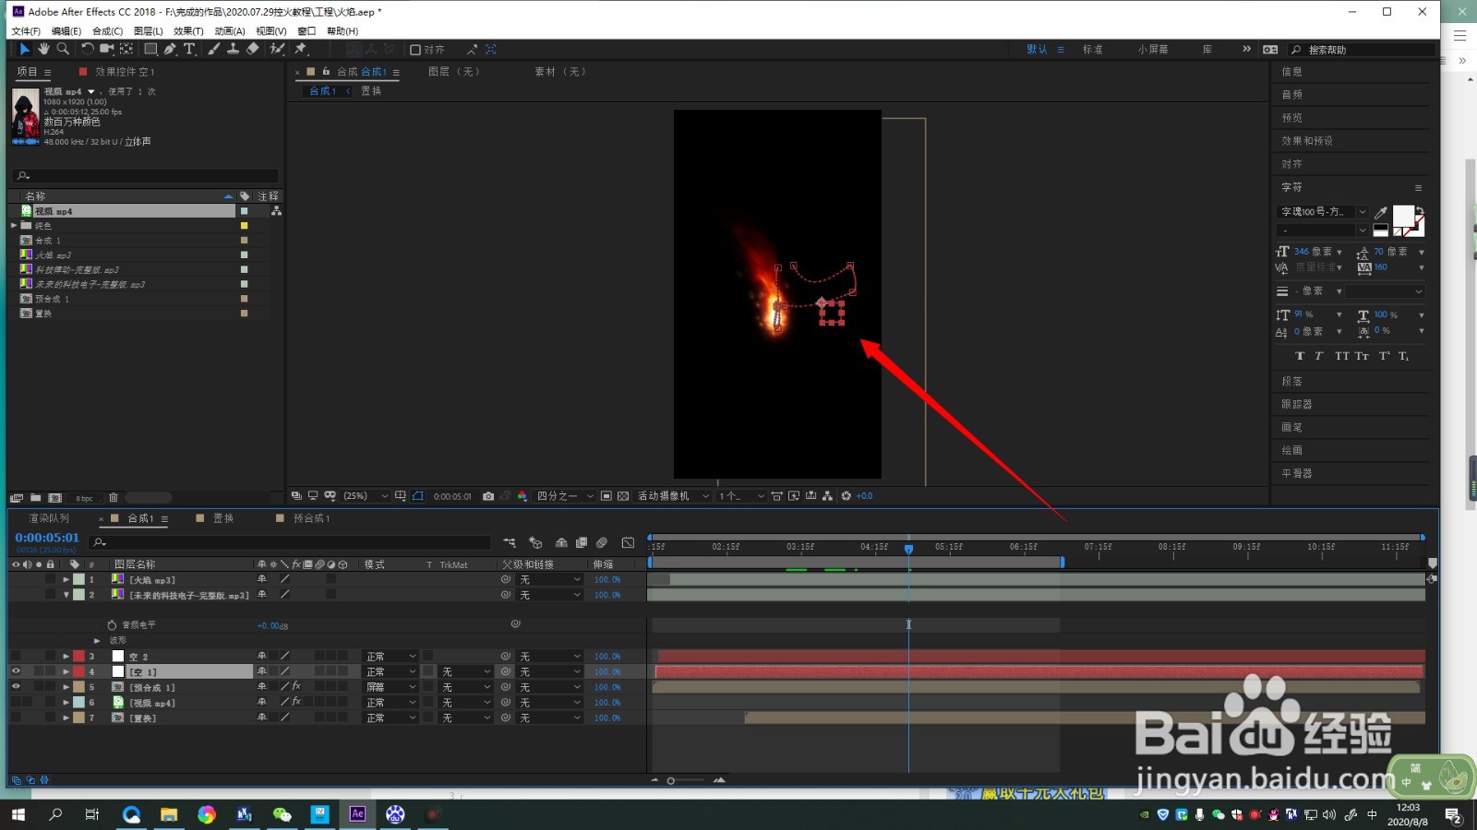Viewport: 1477px width, 830px height.
Task: Toggle the video visibility box for layer 7 置换
Action: pyautogui.click(x=16, y=717)
